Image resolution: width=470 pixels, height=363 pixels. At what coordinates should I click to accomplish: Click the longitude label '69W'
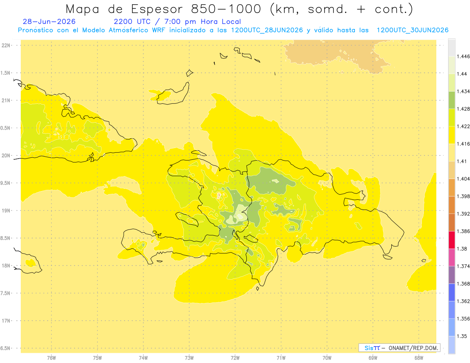[x=373, y=358]
